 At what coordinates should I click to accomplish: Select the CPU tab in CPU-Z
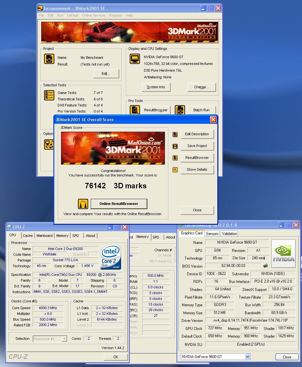(x=13, y=235)
